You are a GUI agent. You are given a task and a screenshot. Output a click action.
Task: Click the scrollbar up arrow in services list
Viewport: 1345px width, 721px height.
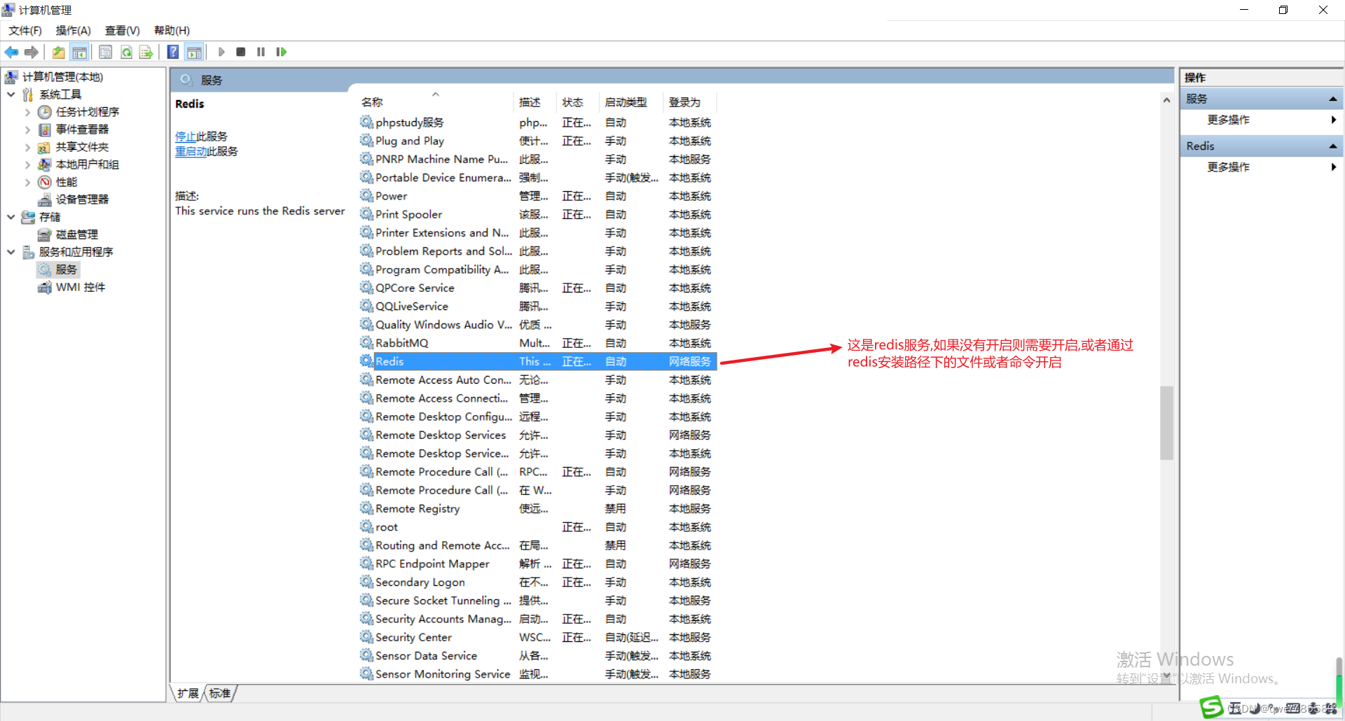(x=1166, y=100)
